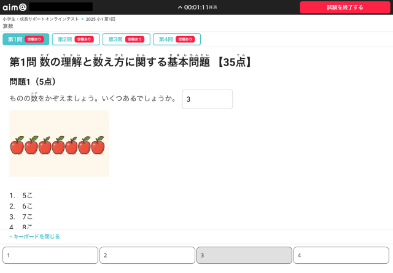Click the answer choice 7こ
393x273 pixels.
coord(27,217)
